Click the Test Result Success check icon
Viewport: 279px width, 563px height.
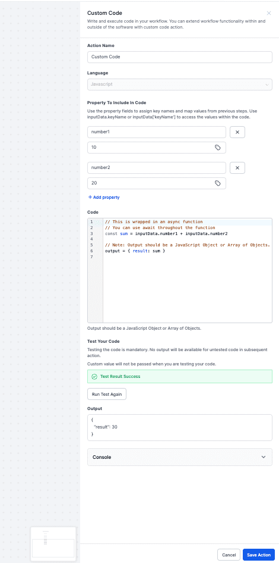(94, 377)
